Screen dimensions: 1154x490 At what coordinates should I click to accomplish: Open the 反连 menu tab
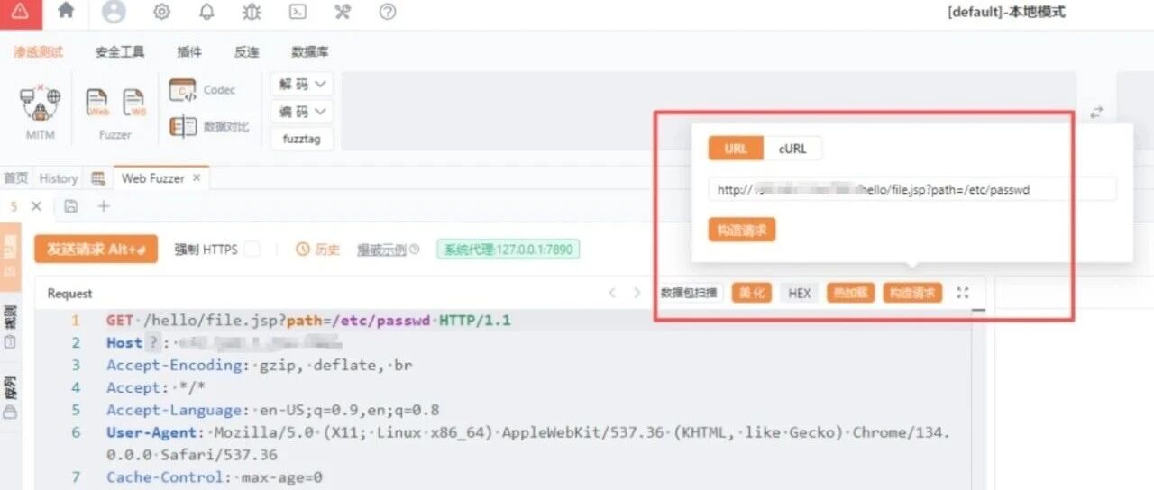pos(247,52)
